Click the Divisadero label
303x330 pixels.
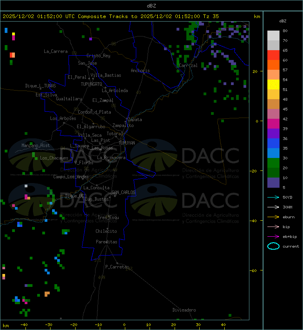coord(184,310)
